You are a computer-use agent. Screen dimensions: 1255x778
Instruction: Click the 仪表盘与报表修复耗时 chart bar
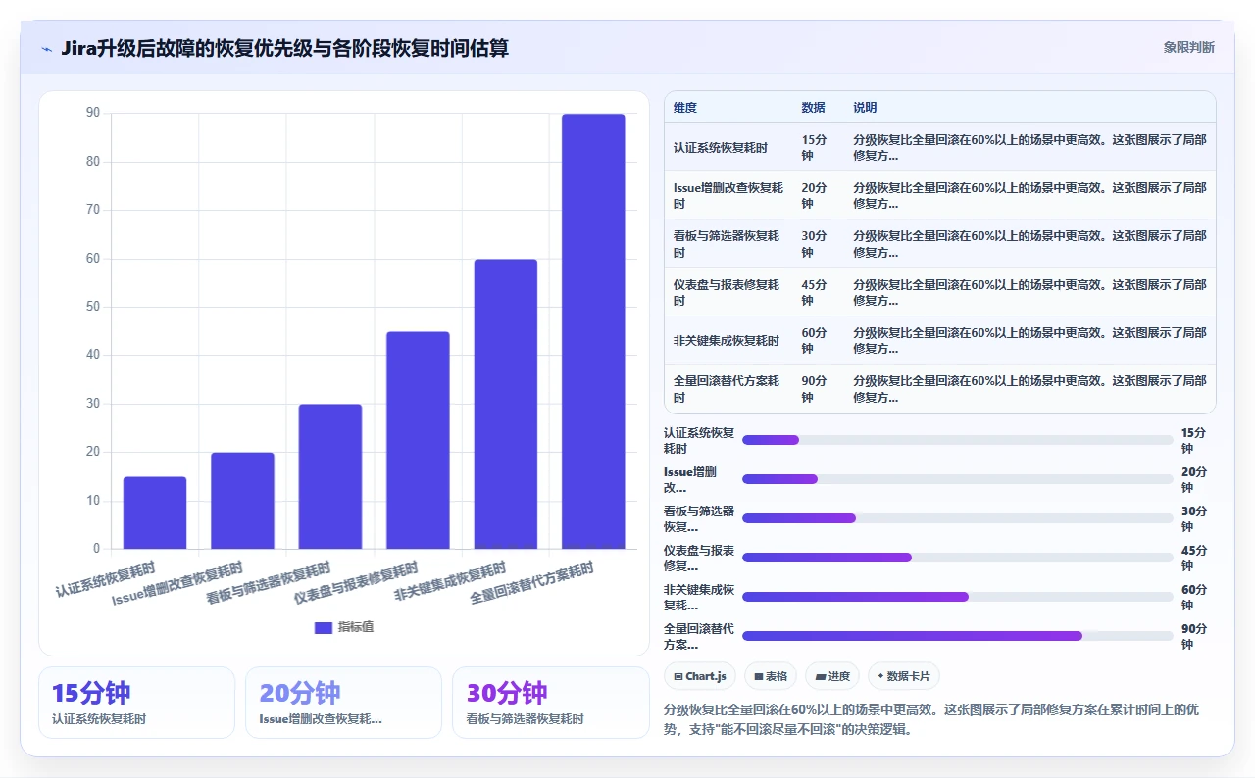pos(418,440)
